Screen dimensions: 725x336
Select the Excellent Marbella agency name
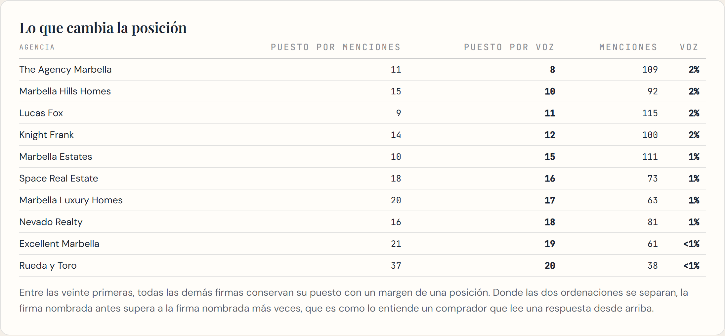(59, 244)
